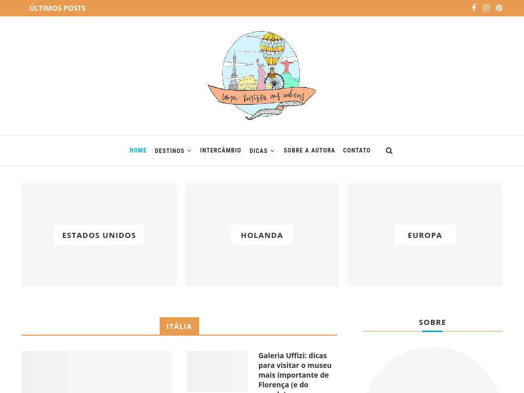Open the Instagram icon in top bar
The image size is (524, 393).
[x=486, y=8]
